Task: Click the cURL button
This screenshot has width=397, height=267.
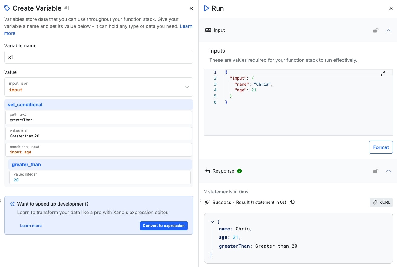Action: click(x=381, y=203)
